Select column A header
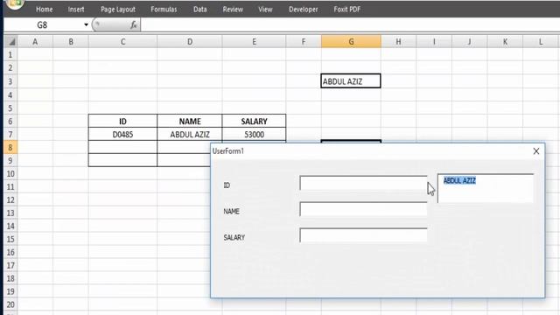560x315 pixels. pyautogui.click(x=35, y=42)
